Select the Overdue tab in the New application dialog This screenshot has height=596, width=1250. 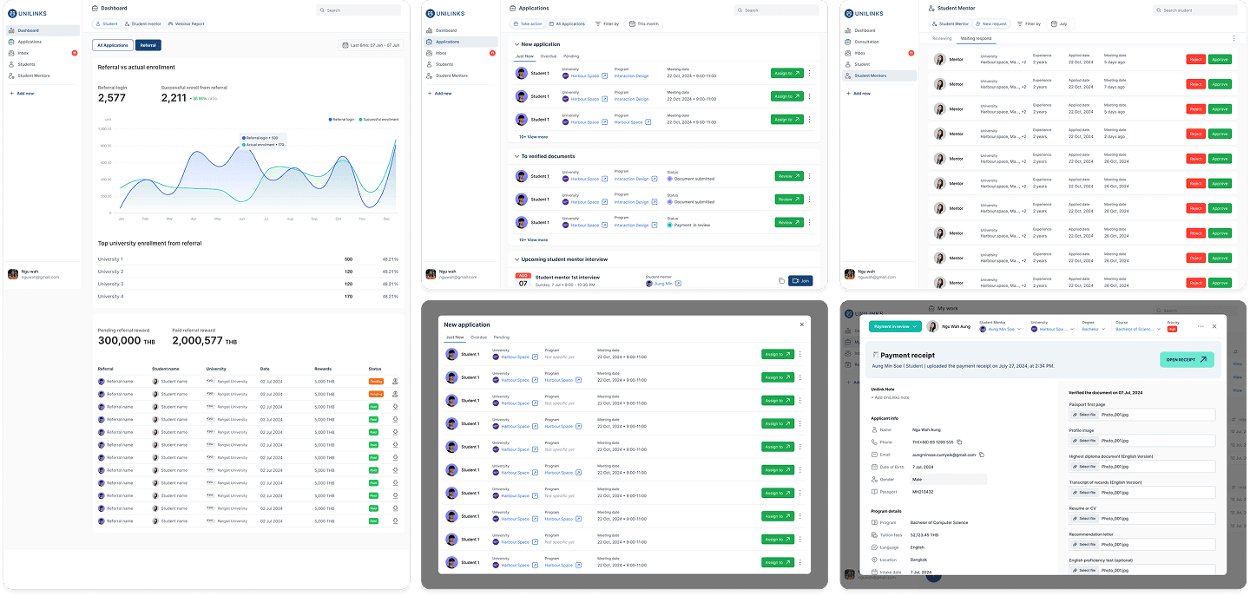(x=478, y=337)
